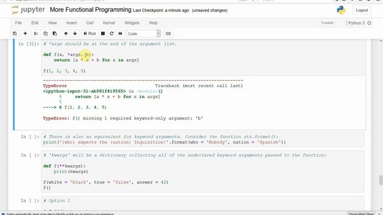Open the Help menu
This screenshot has height=215, width=383.
(153, 23)
